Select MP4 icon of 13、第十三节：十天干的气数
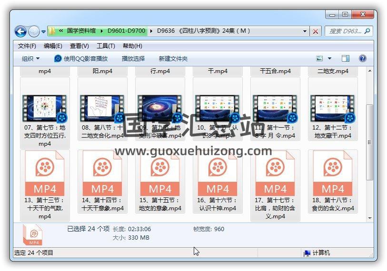The height and width of the screenshot is (271, 387). (x=45, y=173)
